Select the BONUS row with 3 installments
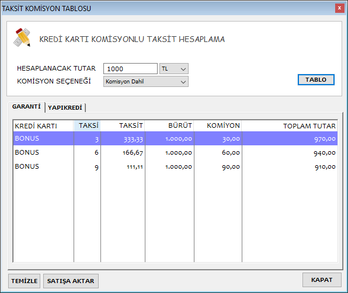The image size is (348, 293). pos(175,139)
